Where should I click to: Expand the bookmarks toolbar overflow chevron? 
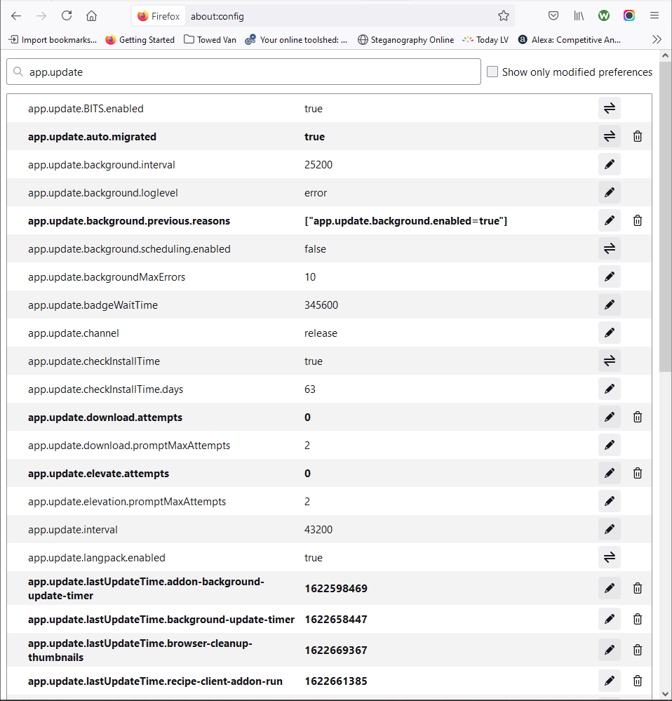coord(657,39)
